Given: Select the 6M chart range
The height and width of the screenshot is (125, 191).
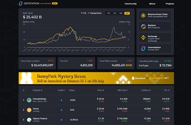Looking at the screenshot, I should point(127,13).
